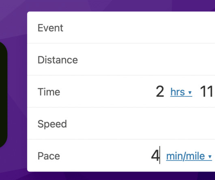Select the minutes value 11 in Time

coord(206,91)
